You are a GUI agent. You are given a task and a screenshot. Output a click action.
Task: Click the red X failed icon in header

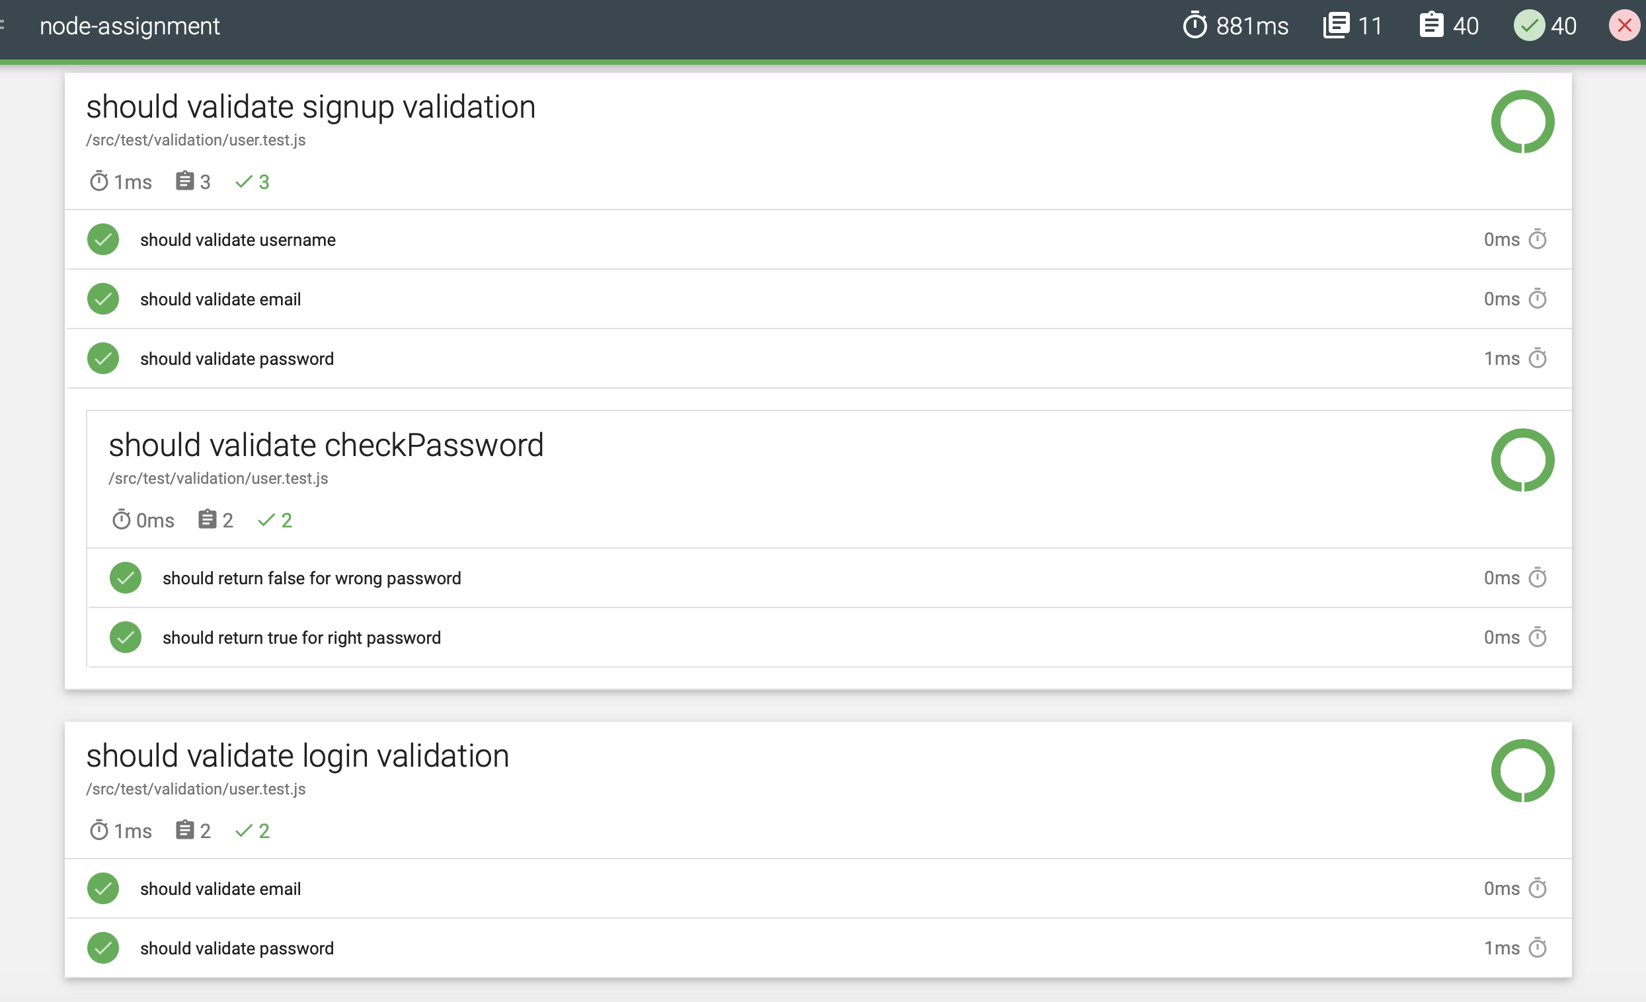tap(1625, 25)
